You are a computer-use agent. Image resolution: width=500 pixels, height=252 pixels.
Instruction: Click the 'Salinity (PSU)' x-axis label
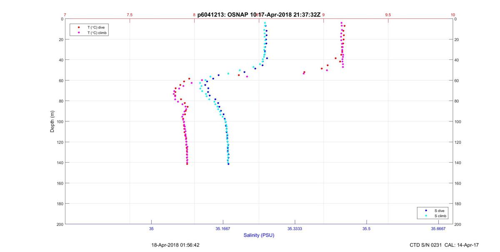click(x=259, y=235)
